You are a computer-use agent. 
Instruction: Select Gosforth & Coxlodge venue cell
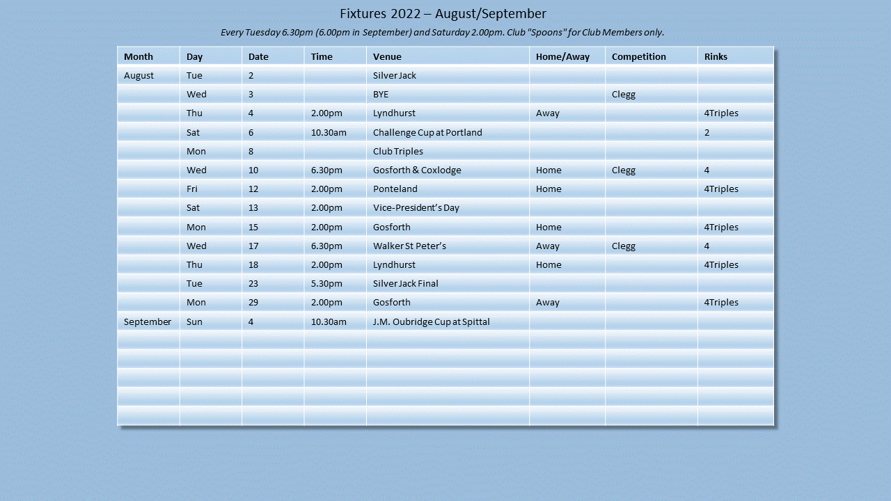click(x=417, y=170)
